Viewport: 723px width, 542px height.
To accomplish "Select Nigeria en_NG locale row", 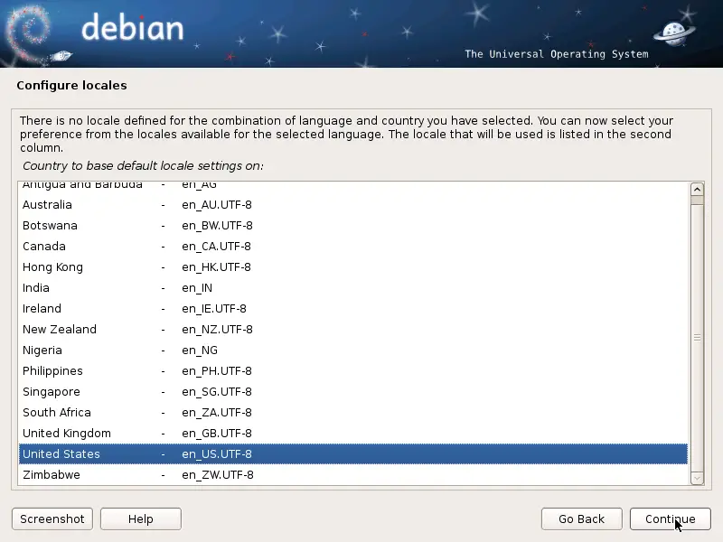I will tap(353, 350).
